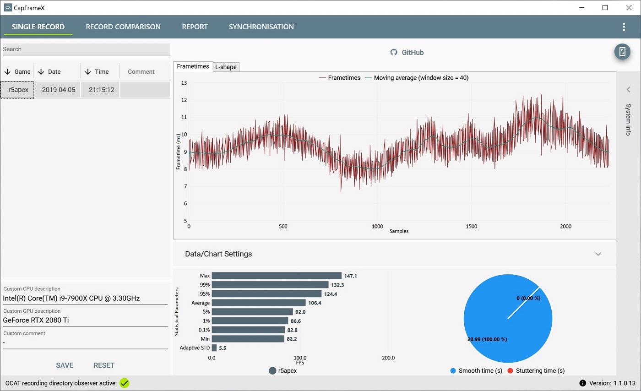Click pie label 0 (0.00 %)
The image size is (641, 391).
click(528, 299)
